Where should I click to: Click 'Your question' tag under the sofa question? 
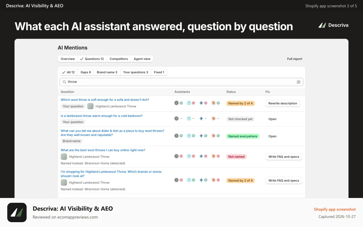pos(73,106)
